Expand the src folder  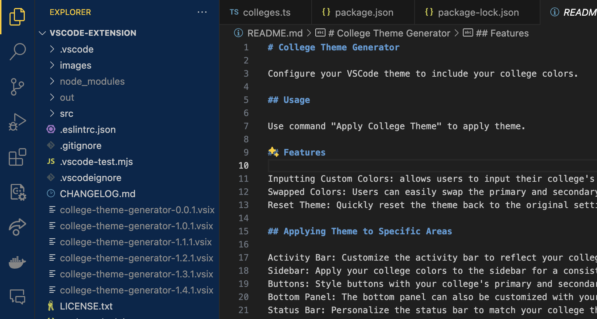(x=52, y=113)
